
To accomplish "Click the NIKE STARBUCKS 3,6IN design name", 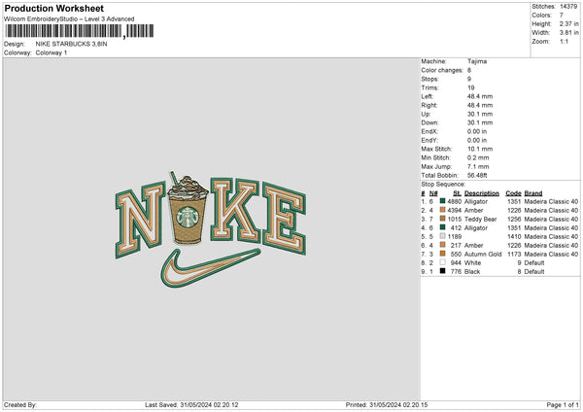I will (71, 44).
